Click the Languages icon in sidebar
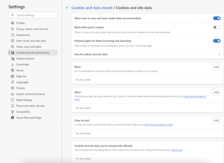The width and height of the screenshot is (224, 163). (13, 82)
